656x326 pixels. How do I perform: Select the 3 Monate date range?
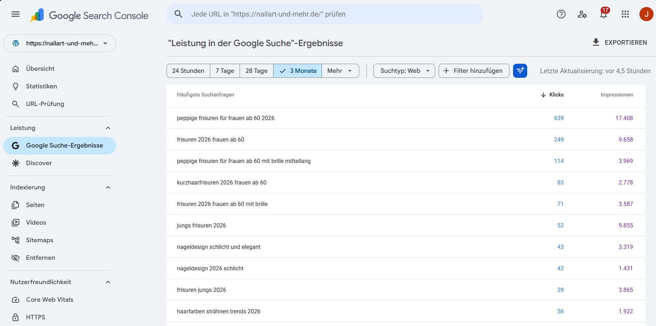coord(297,71)
